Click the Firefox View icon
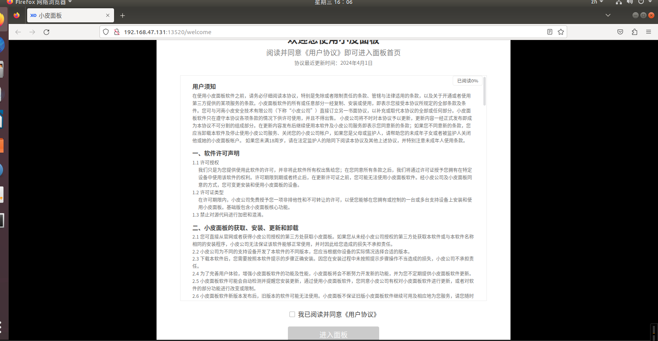Screen dimensions: 658x341 coord(17,16)
